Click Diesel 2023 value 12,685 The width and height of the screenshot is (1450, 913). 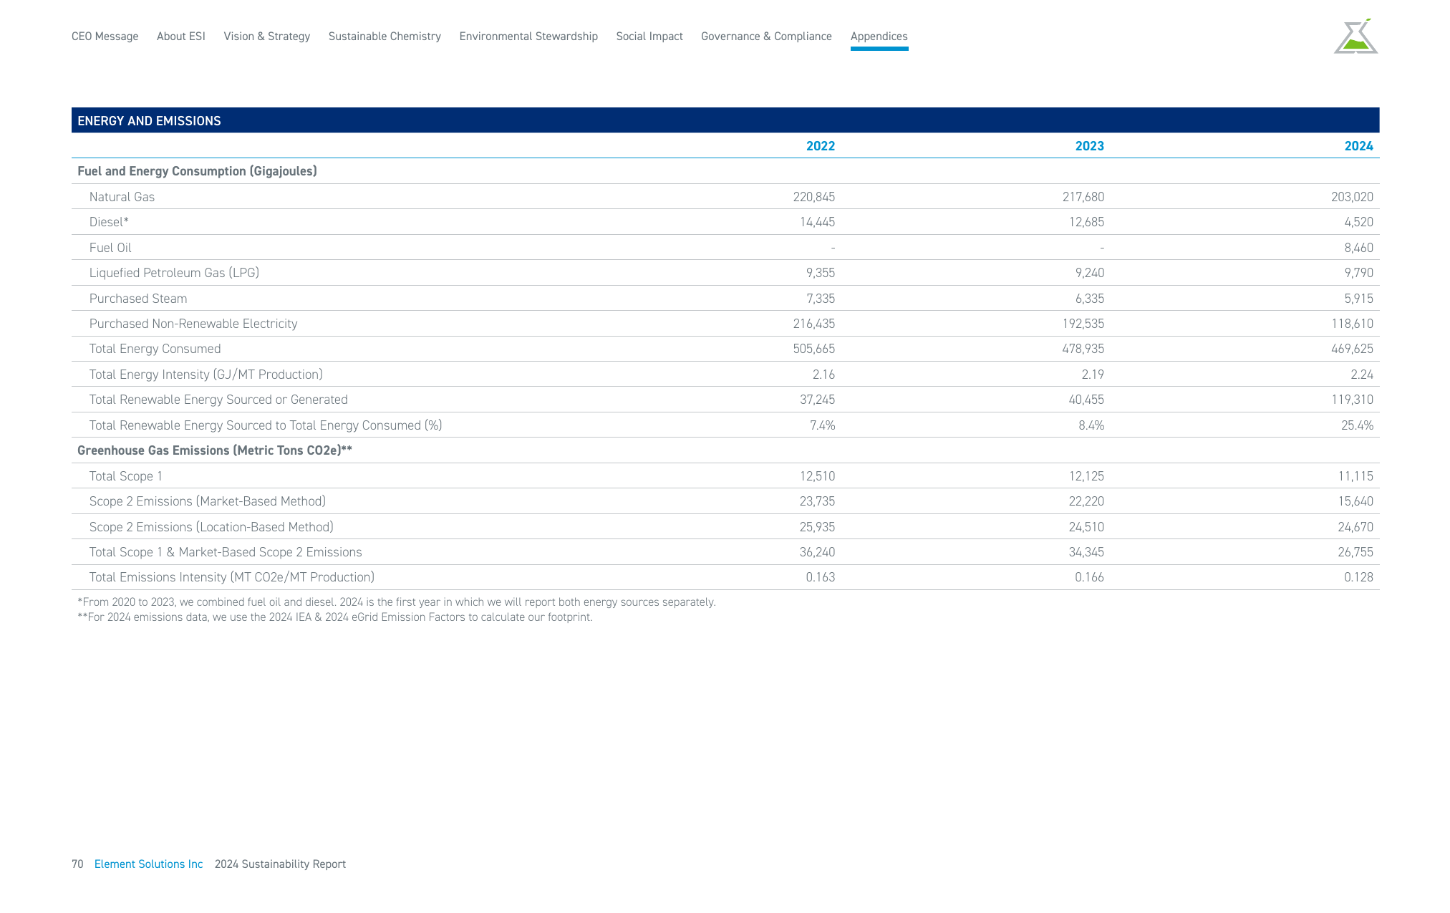[x=1087, y=222]
